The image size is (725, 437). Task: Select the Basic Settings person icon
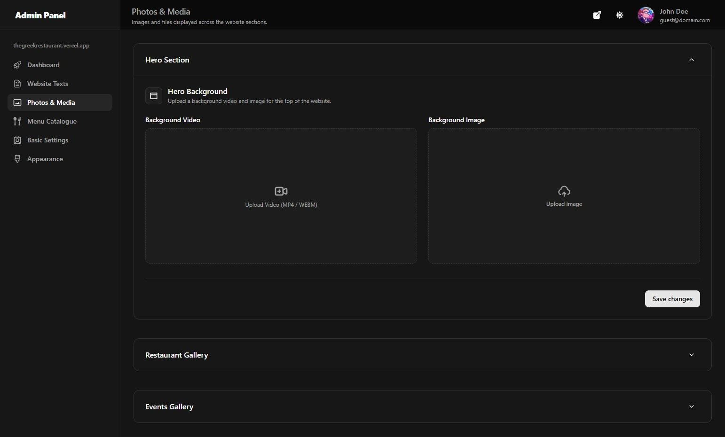[17, 140]
